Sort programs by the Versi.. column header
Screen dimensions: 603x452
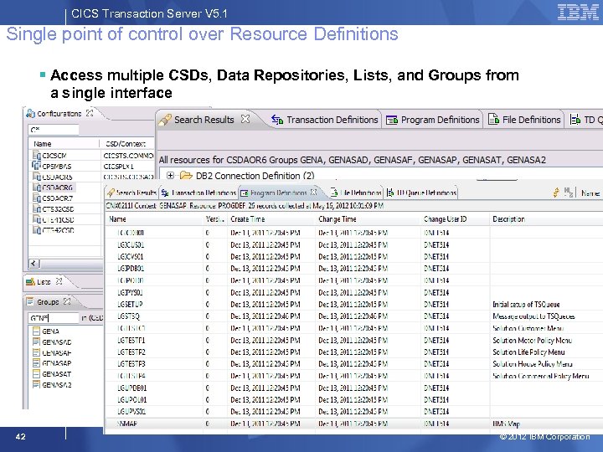point(215,219)
